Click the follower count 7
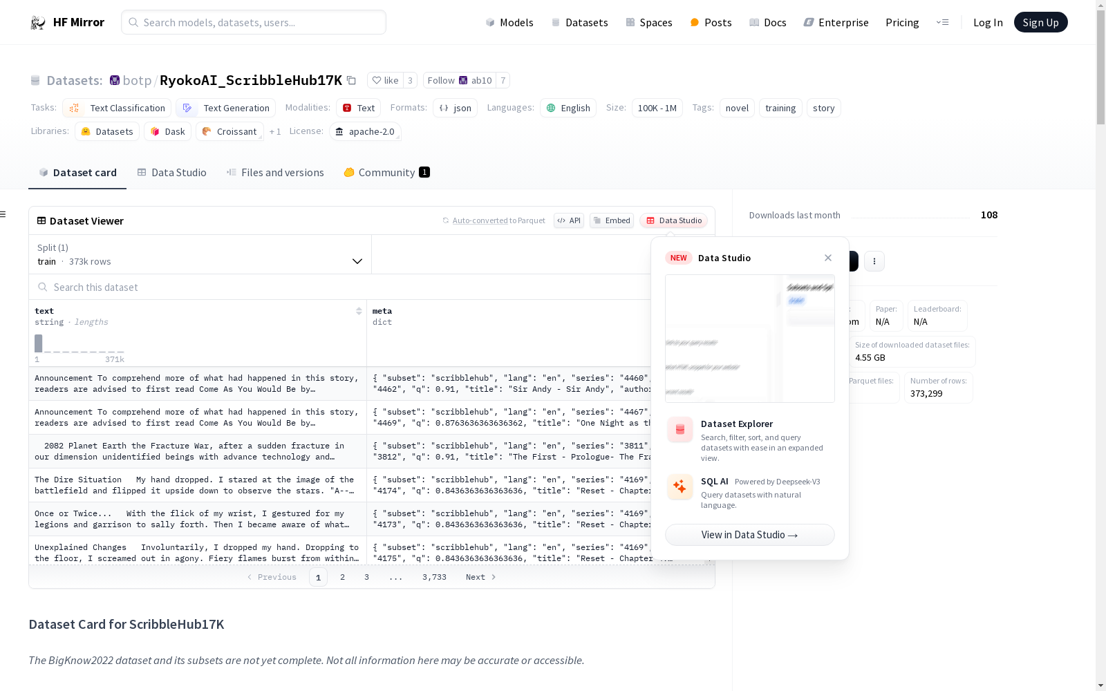 tap(503, 81)
